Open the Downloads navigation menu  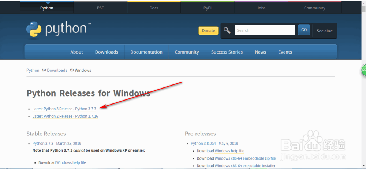pos(107,52)
